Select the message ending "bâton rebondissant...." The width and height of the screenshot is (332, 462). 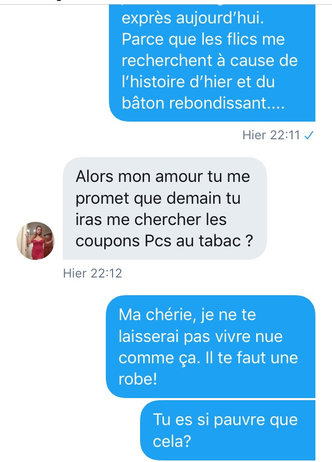[x=212, y=62]
